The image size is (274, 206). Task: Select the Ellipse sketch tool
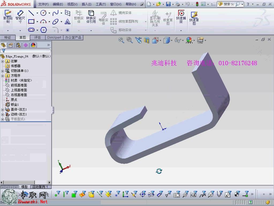55,21
